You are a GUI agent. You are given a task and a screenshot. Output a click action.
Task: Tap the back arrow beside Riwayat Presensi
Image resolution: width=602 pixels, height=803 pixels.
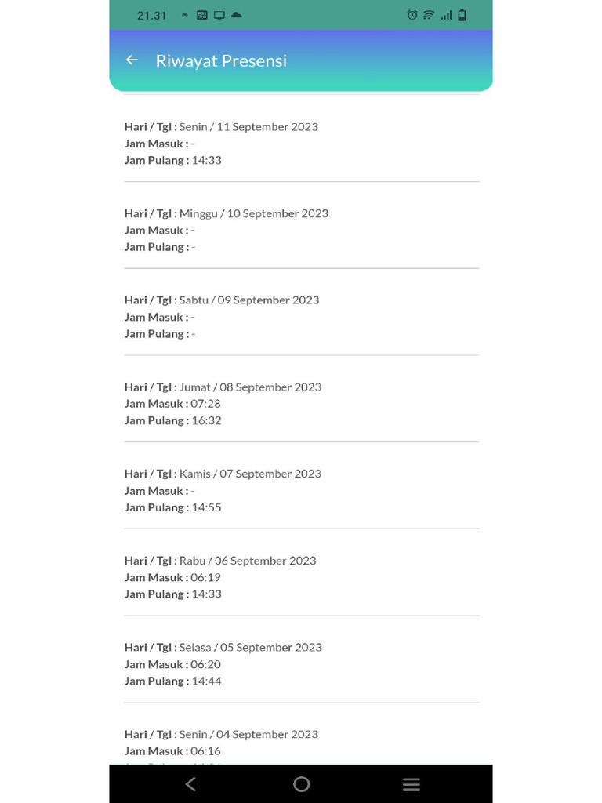pyautogui.click(x=132, y=60)
